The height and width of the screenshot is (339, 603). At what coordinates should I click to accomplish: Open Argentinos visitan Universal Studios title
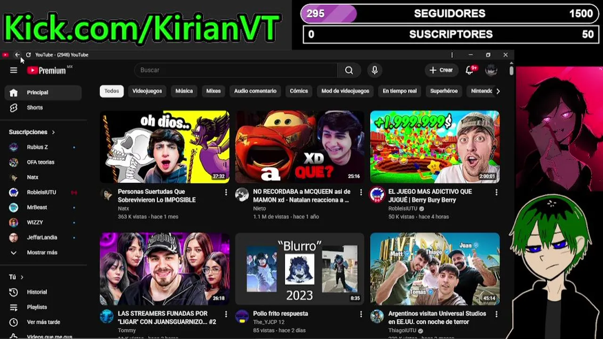(437, 318)
